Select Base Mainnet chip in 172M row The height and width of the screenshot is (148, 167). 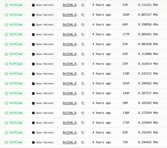tap(43, 123)
